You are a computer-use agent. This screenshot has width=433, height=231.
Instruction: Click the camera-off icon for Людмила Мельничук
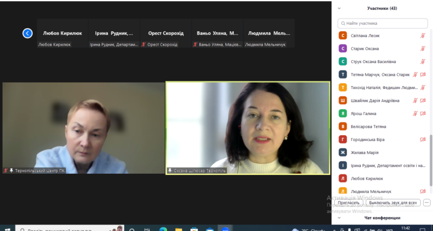point(423,191)
